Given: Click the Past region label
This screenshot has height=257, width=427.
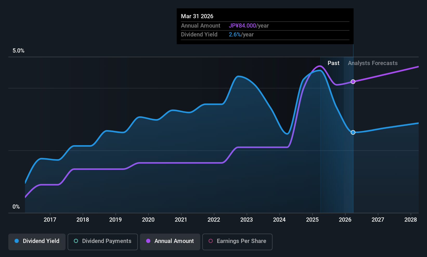Looking at the screenshot, I should [x=333, y=63].
